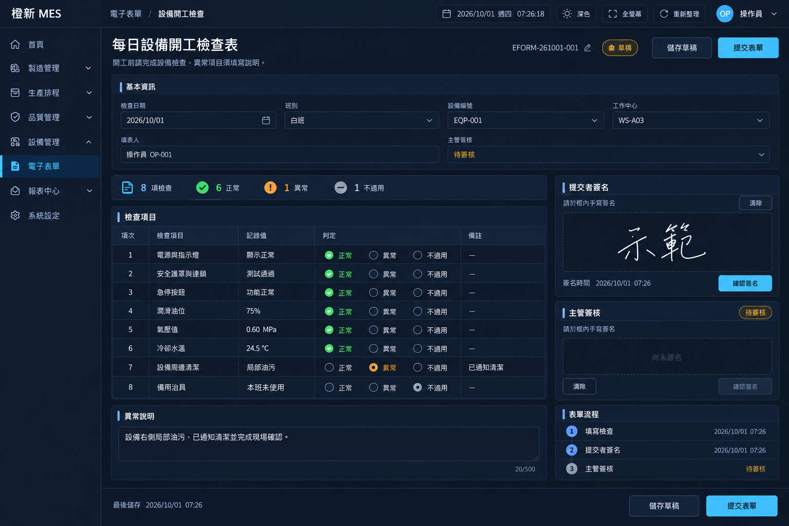The height and width of the screenshot is (526, 789).
Task: Click step 1 circle for 填寫檢查
Action: [572, 431]
